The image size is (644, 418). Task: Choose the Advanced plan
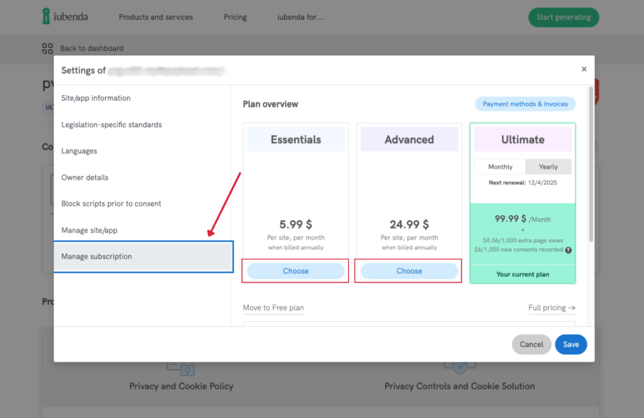(x=409, y=271)
